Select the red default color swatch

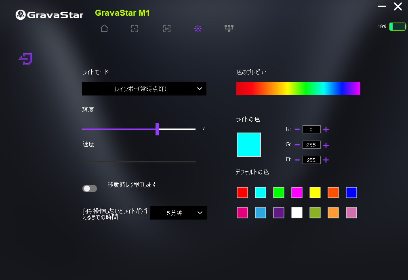click(242, 193)
